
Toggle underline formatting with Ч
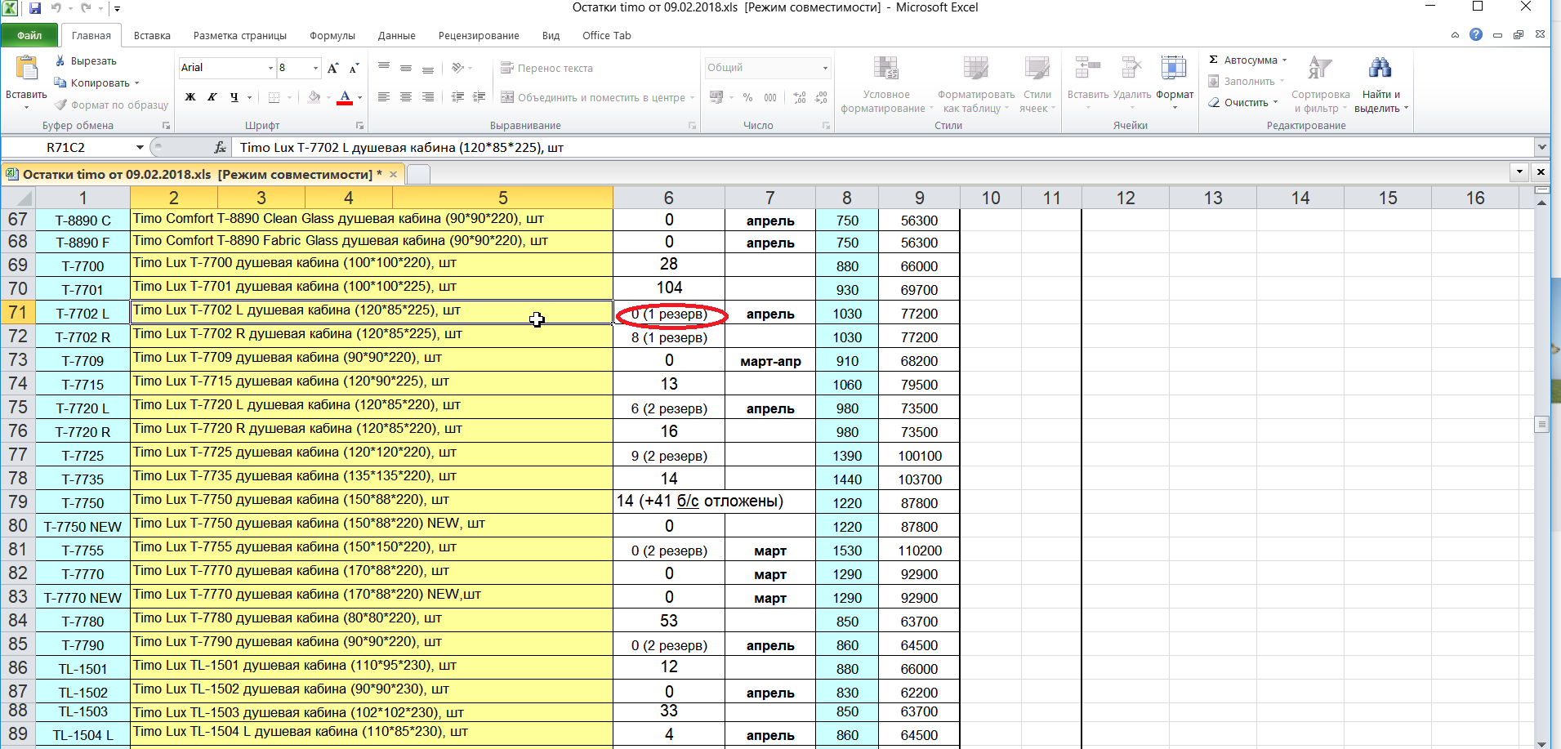pyautogui.click(x=234, y=97)
